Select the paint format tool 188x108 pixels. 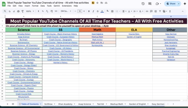point(23,11)
